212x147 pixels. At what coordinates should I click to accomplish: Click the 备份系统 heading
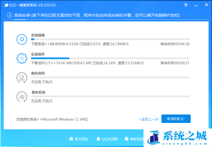[x=38, y=92]
